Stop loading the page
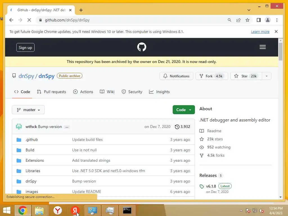The width and height of the screenshot is (288, 216). click(x=29, y=20)
